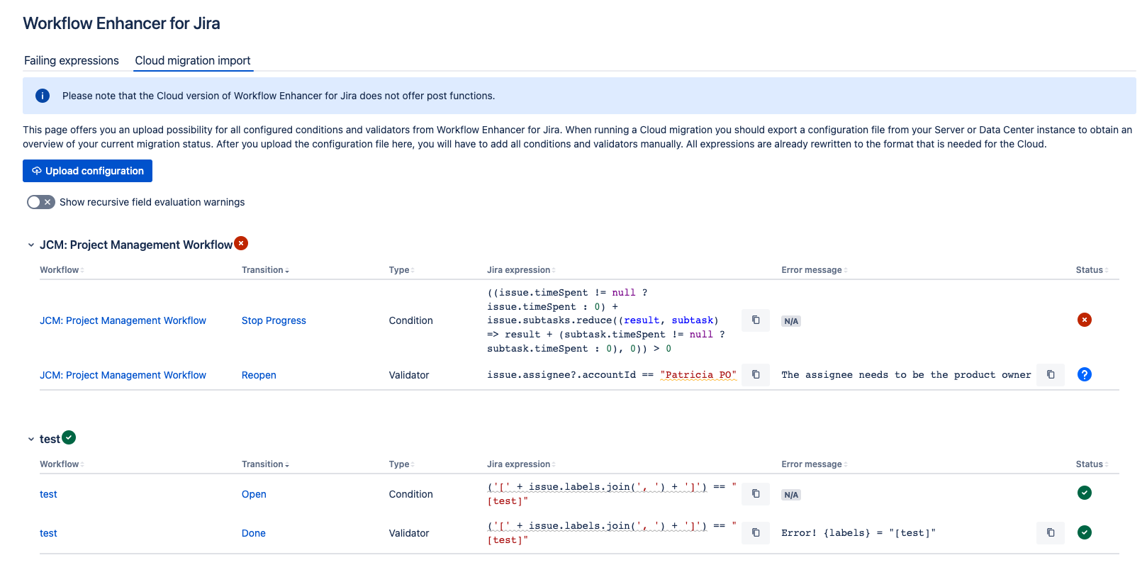Click Upload configuration button
This screenshot has width=1147, height=565.
pyautogui.click(x=87, y=171)
